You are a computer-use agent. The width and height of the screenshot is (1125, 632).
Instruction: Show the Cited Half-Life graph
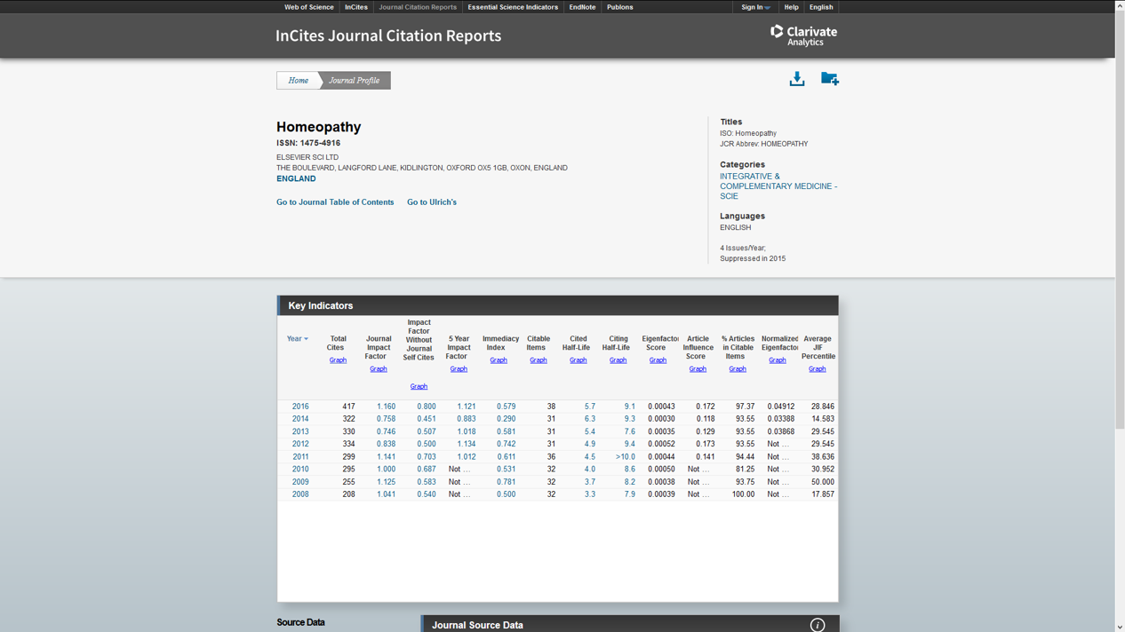tap(578, 360)
